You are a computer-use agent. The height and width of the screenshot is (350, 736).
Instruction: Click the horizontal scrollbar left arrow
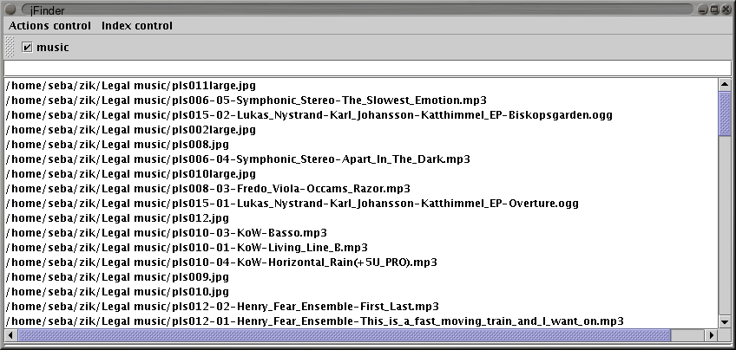tap(10, 334)
